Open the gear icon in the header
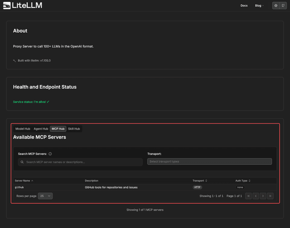290x228 pixels. [x=276, y=5]
